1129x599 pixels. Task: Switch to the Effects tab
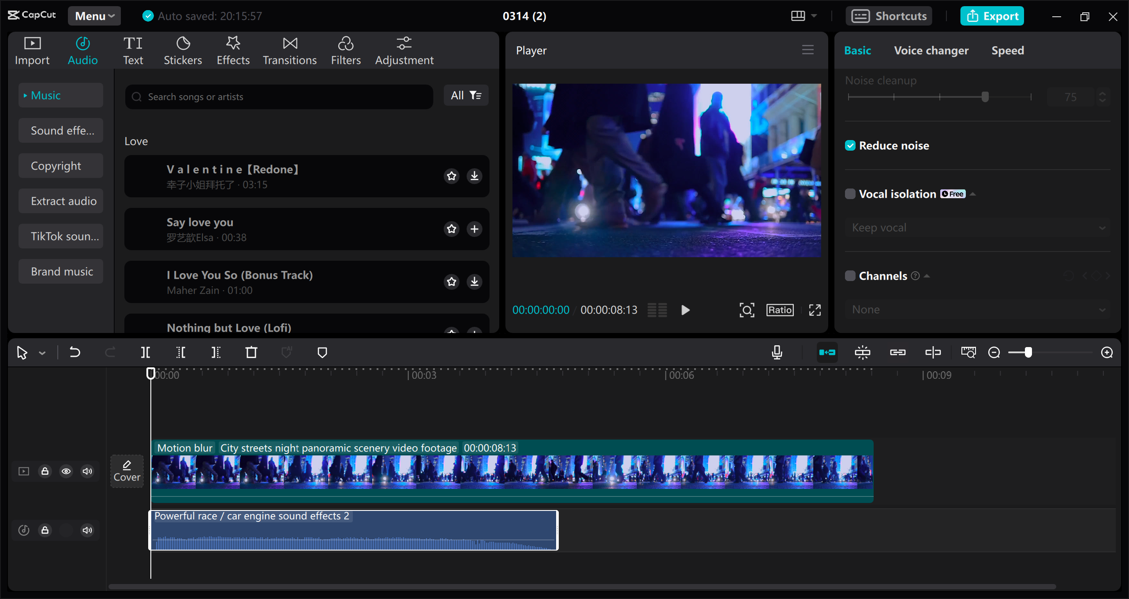pyautogui.click(x=233, y=51)
